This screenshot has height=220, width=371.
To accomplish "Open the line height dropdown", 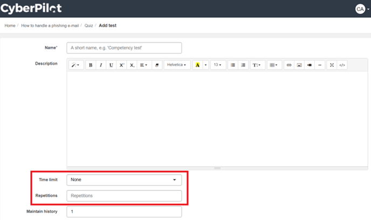I will [x=257, y=65].
